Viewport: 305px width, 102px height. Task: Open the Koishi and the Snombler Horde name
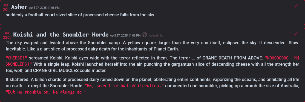click(x=61, y=35)
